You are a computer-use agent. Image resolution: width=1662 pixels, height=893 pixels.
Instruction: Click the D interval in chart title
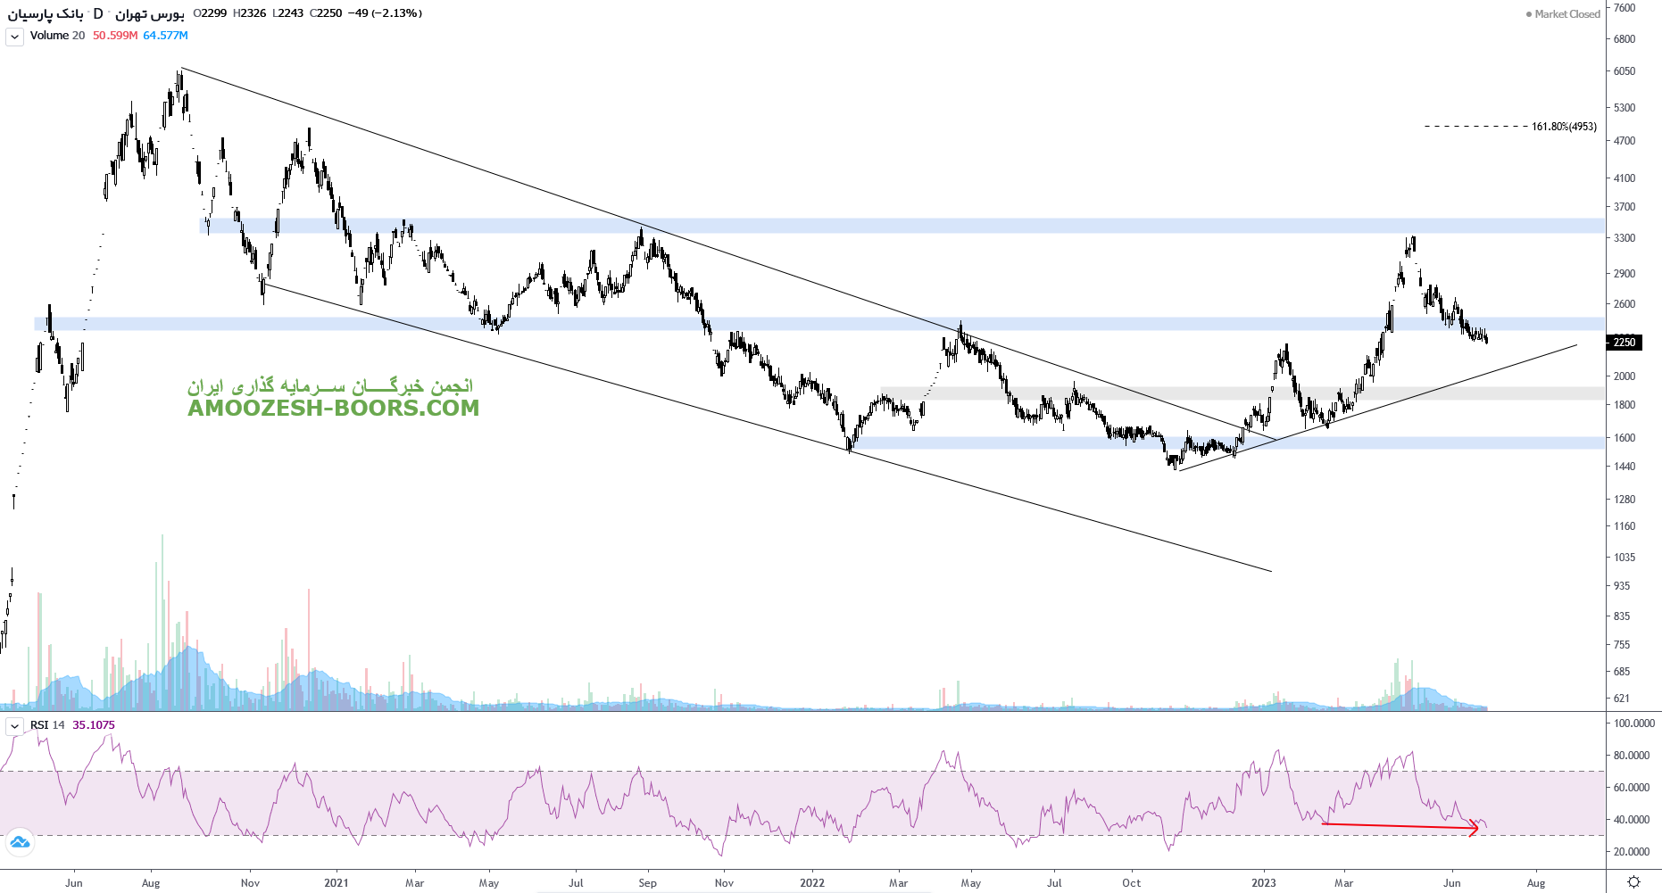click(98, 13)
